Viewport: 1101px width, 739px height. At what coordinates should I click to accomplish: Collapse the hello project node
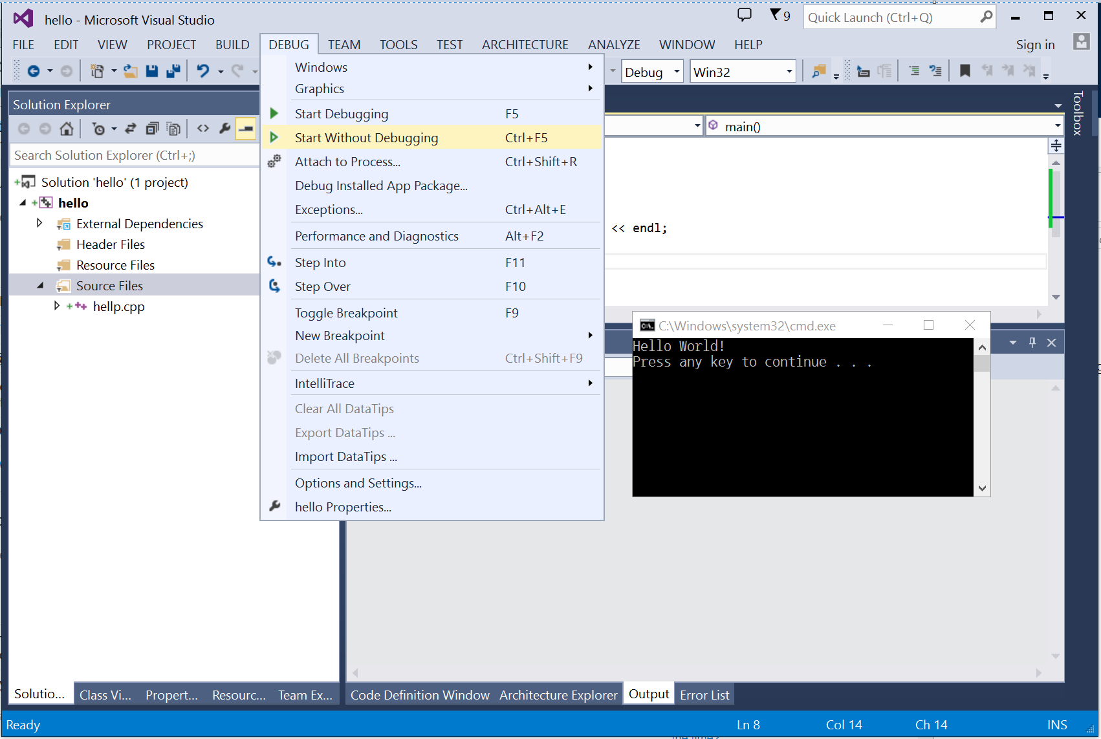(23, 202)
